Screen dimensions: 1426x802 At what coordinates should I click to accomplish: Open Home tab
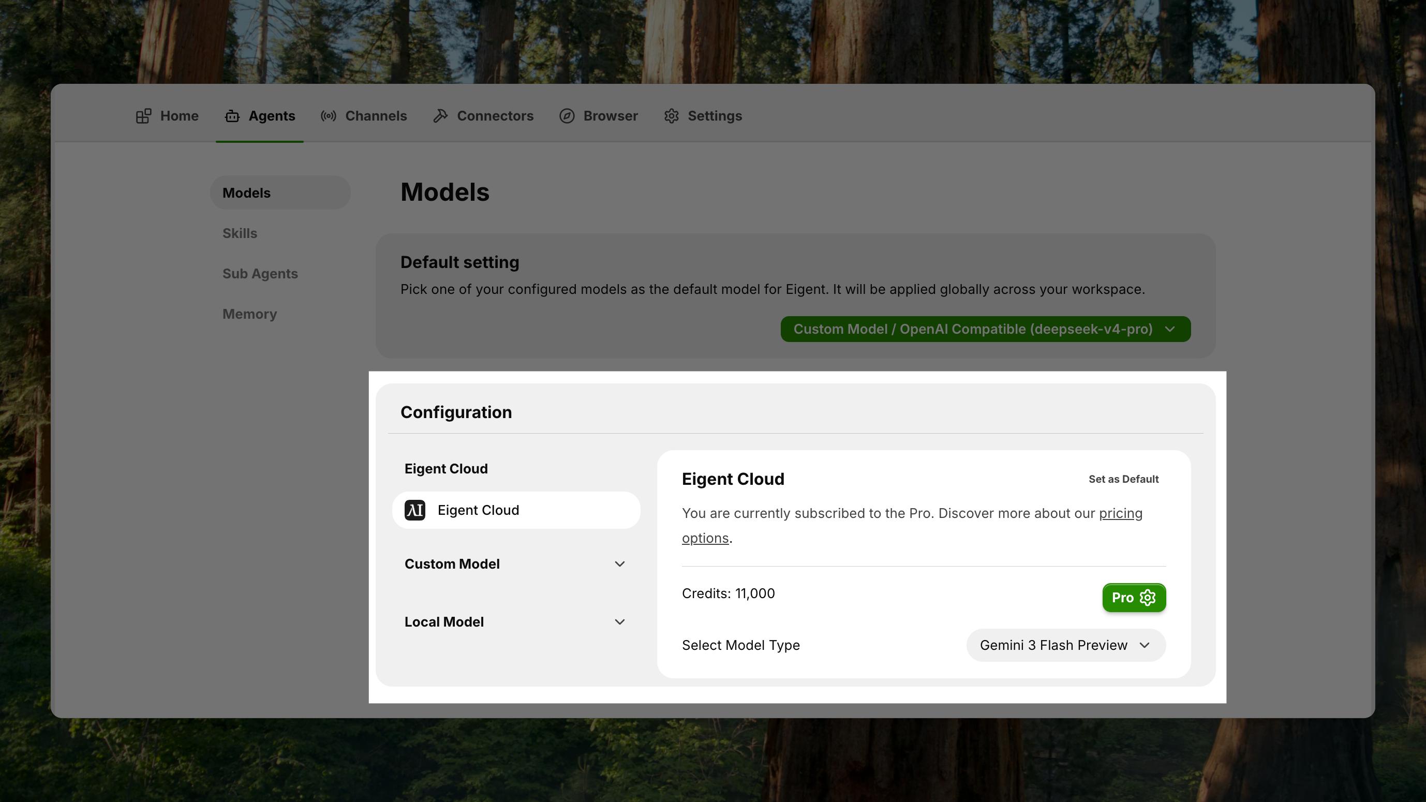(x=167, y=116)
